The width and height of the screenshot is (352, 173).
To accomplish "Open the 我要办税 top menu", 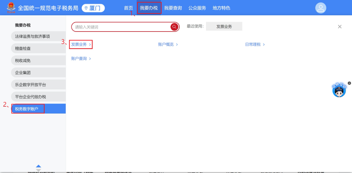I will [149, 8].
